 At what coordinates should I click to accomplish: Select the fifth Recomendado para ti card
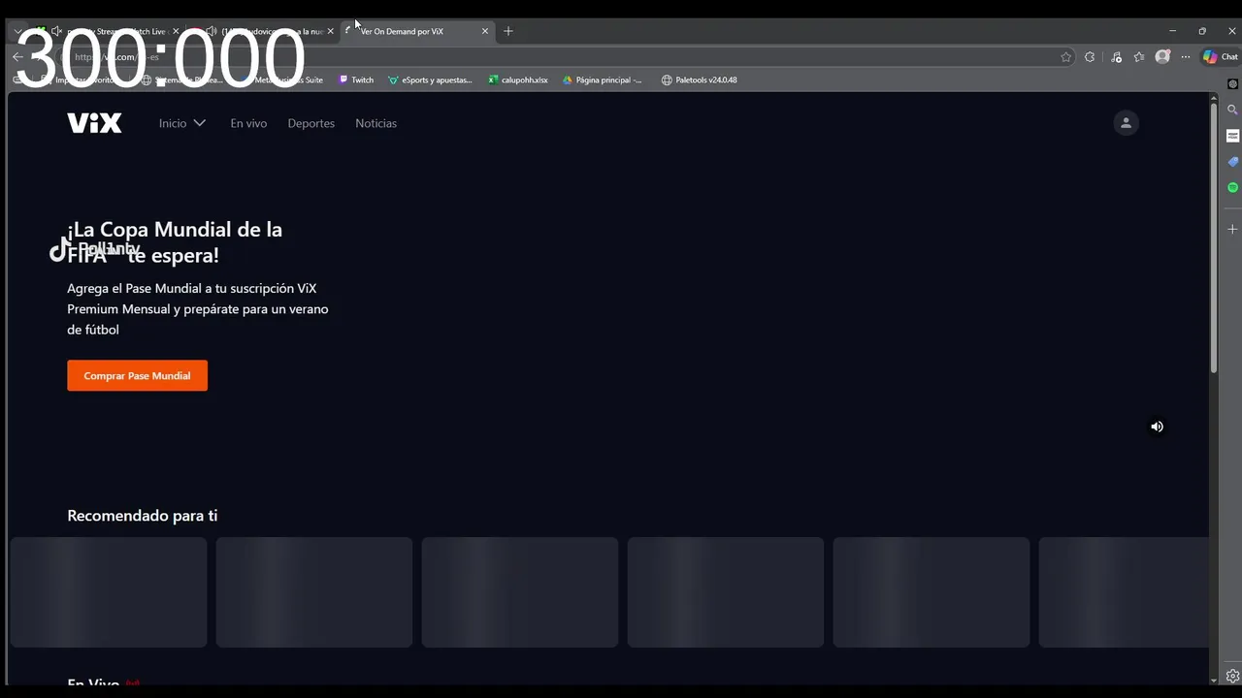[x=931, y=592]
